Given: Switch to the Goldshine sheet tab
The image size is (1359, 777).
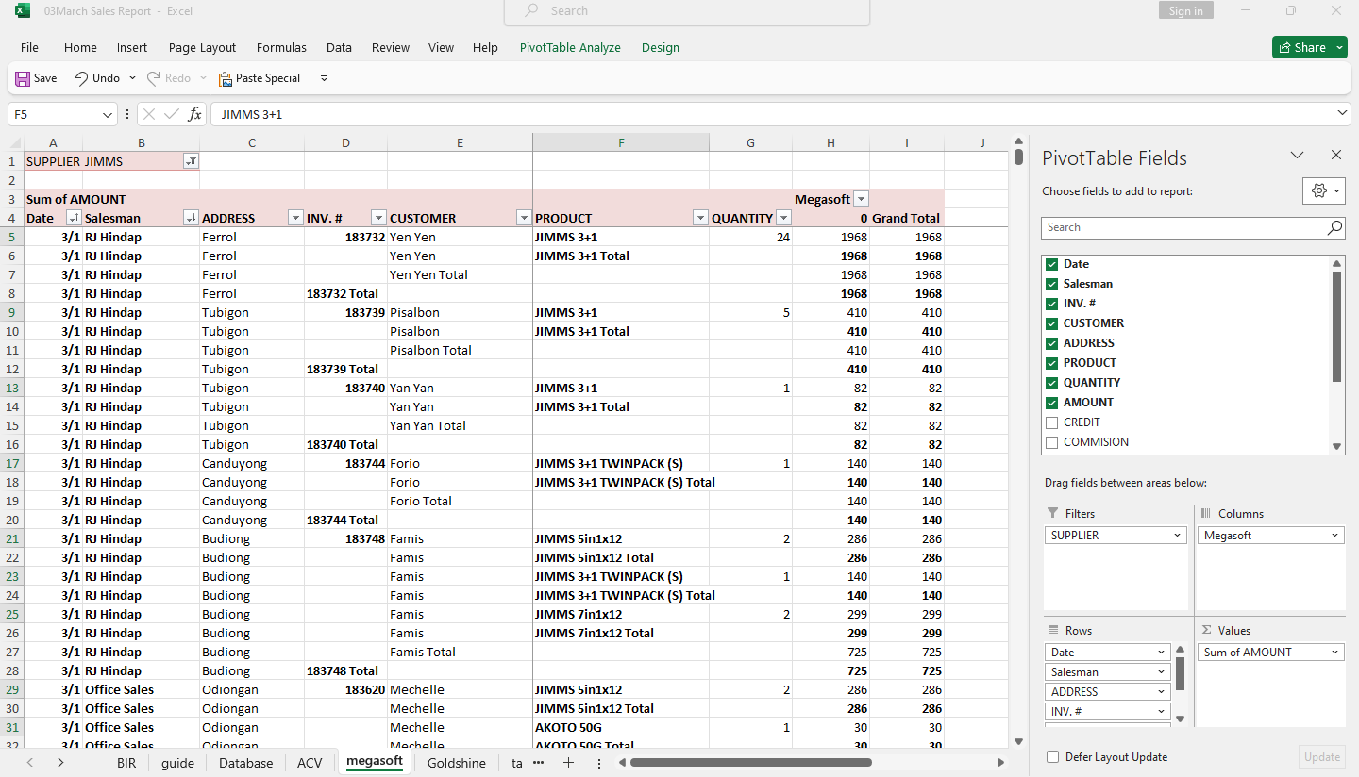Looking at the screenshot, I should pos(457,763).
